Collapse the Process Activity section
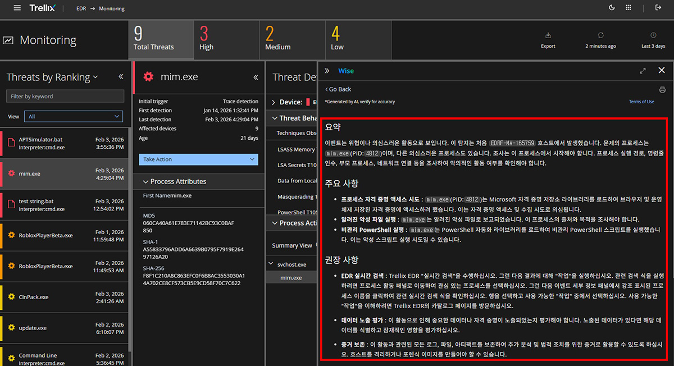The width and height of the screenshot is (674, 366). pos(274,223)
